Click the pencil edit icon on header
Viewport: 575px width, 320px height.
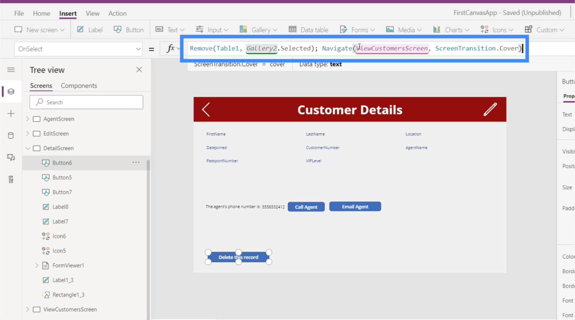pos(490,109)
